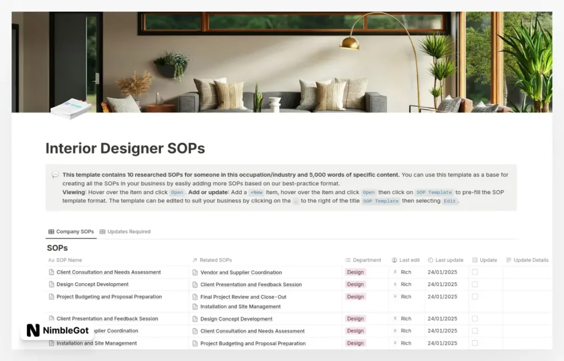Click page icon beside Design Concept Development SOP
The height and width of the screenshot is (361, 564).
coord(52,284)
